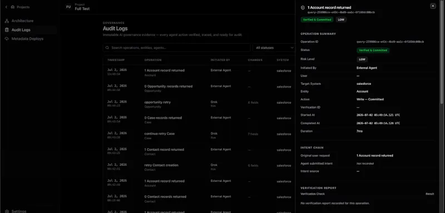Viewport: 445px width, 213px height.
Task: Focus the Search operations input field
Action: coord(176,48)
